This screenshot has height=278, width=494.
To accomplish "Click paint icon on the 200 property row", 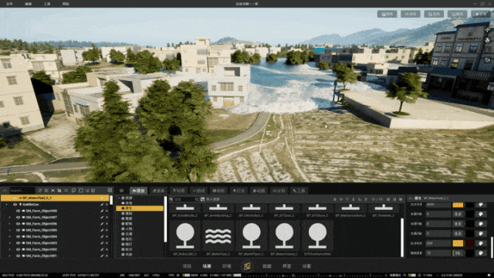I will click(481, 243).
